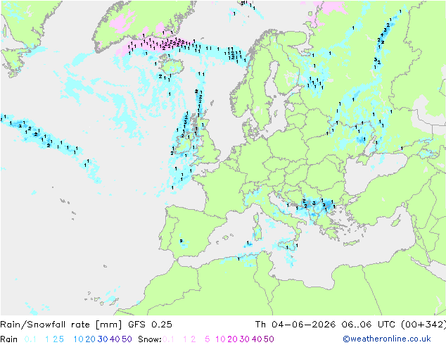The width and height of the screenshot is (446, 345).
Task: Select the rain legend value 20
Action: pyautogui.click(x=90, y=339)
